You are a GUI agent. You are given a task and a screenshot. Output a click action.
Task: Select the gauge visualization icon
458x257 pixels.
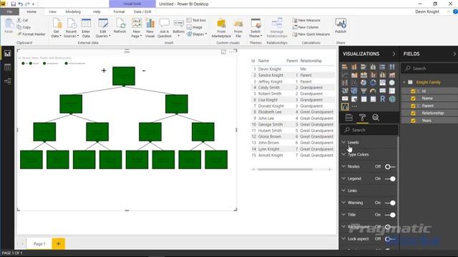coord(373,91)
